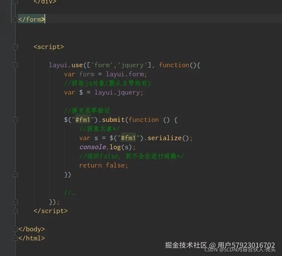Click the //获取元素*/ comment
The height and width of the screenshot is (256, 282).
(x=100, y=129)
